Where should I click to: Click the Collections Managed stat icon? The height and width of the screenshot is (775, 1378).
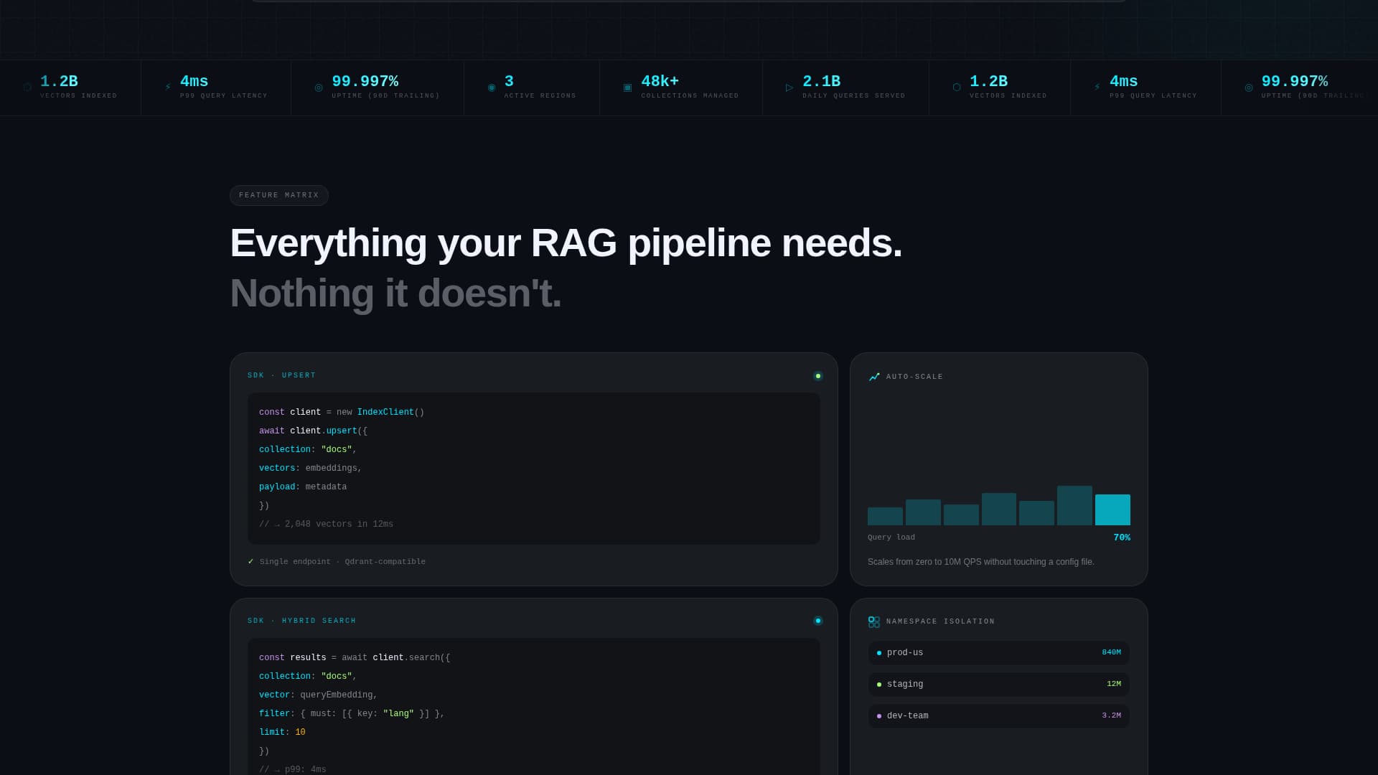(x=628, y=88)
